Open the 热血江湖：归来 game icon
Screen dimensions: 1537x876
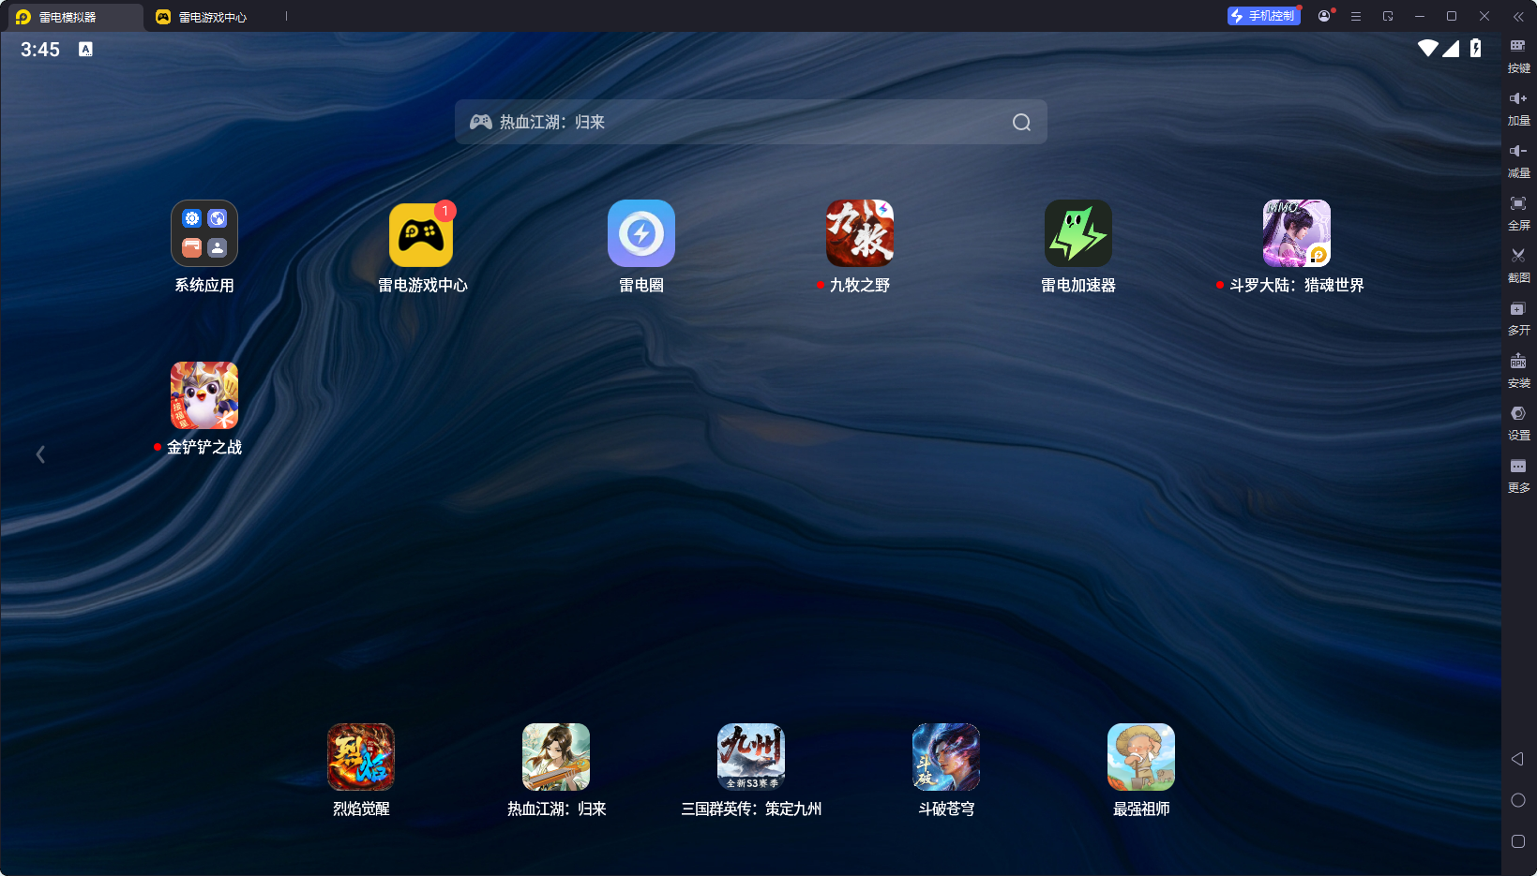pyautogui.click(x=556, y=757)
